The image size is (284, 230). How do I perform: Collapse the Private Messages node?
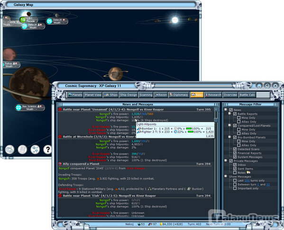pos(226,160)
